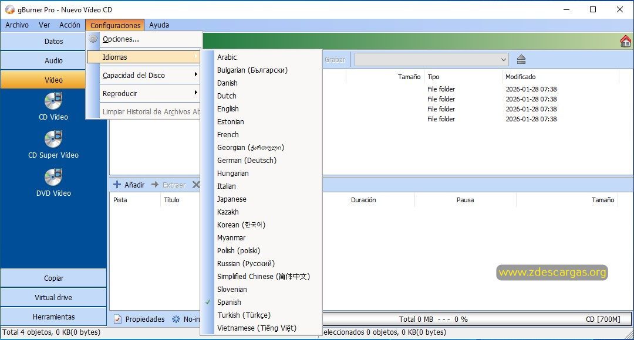Switch language to Georgian
Viewport: 634px width, 340px height.
pyautogui.click(x=261, y=147)
